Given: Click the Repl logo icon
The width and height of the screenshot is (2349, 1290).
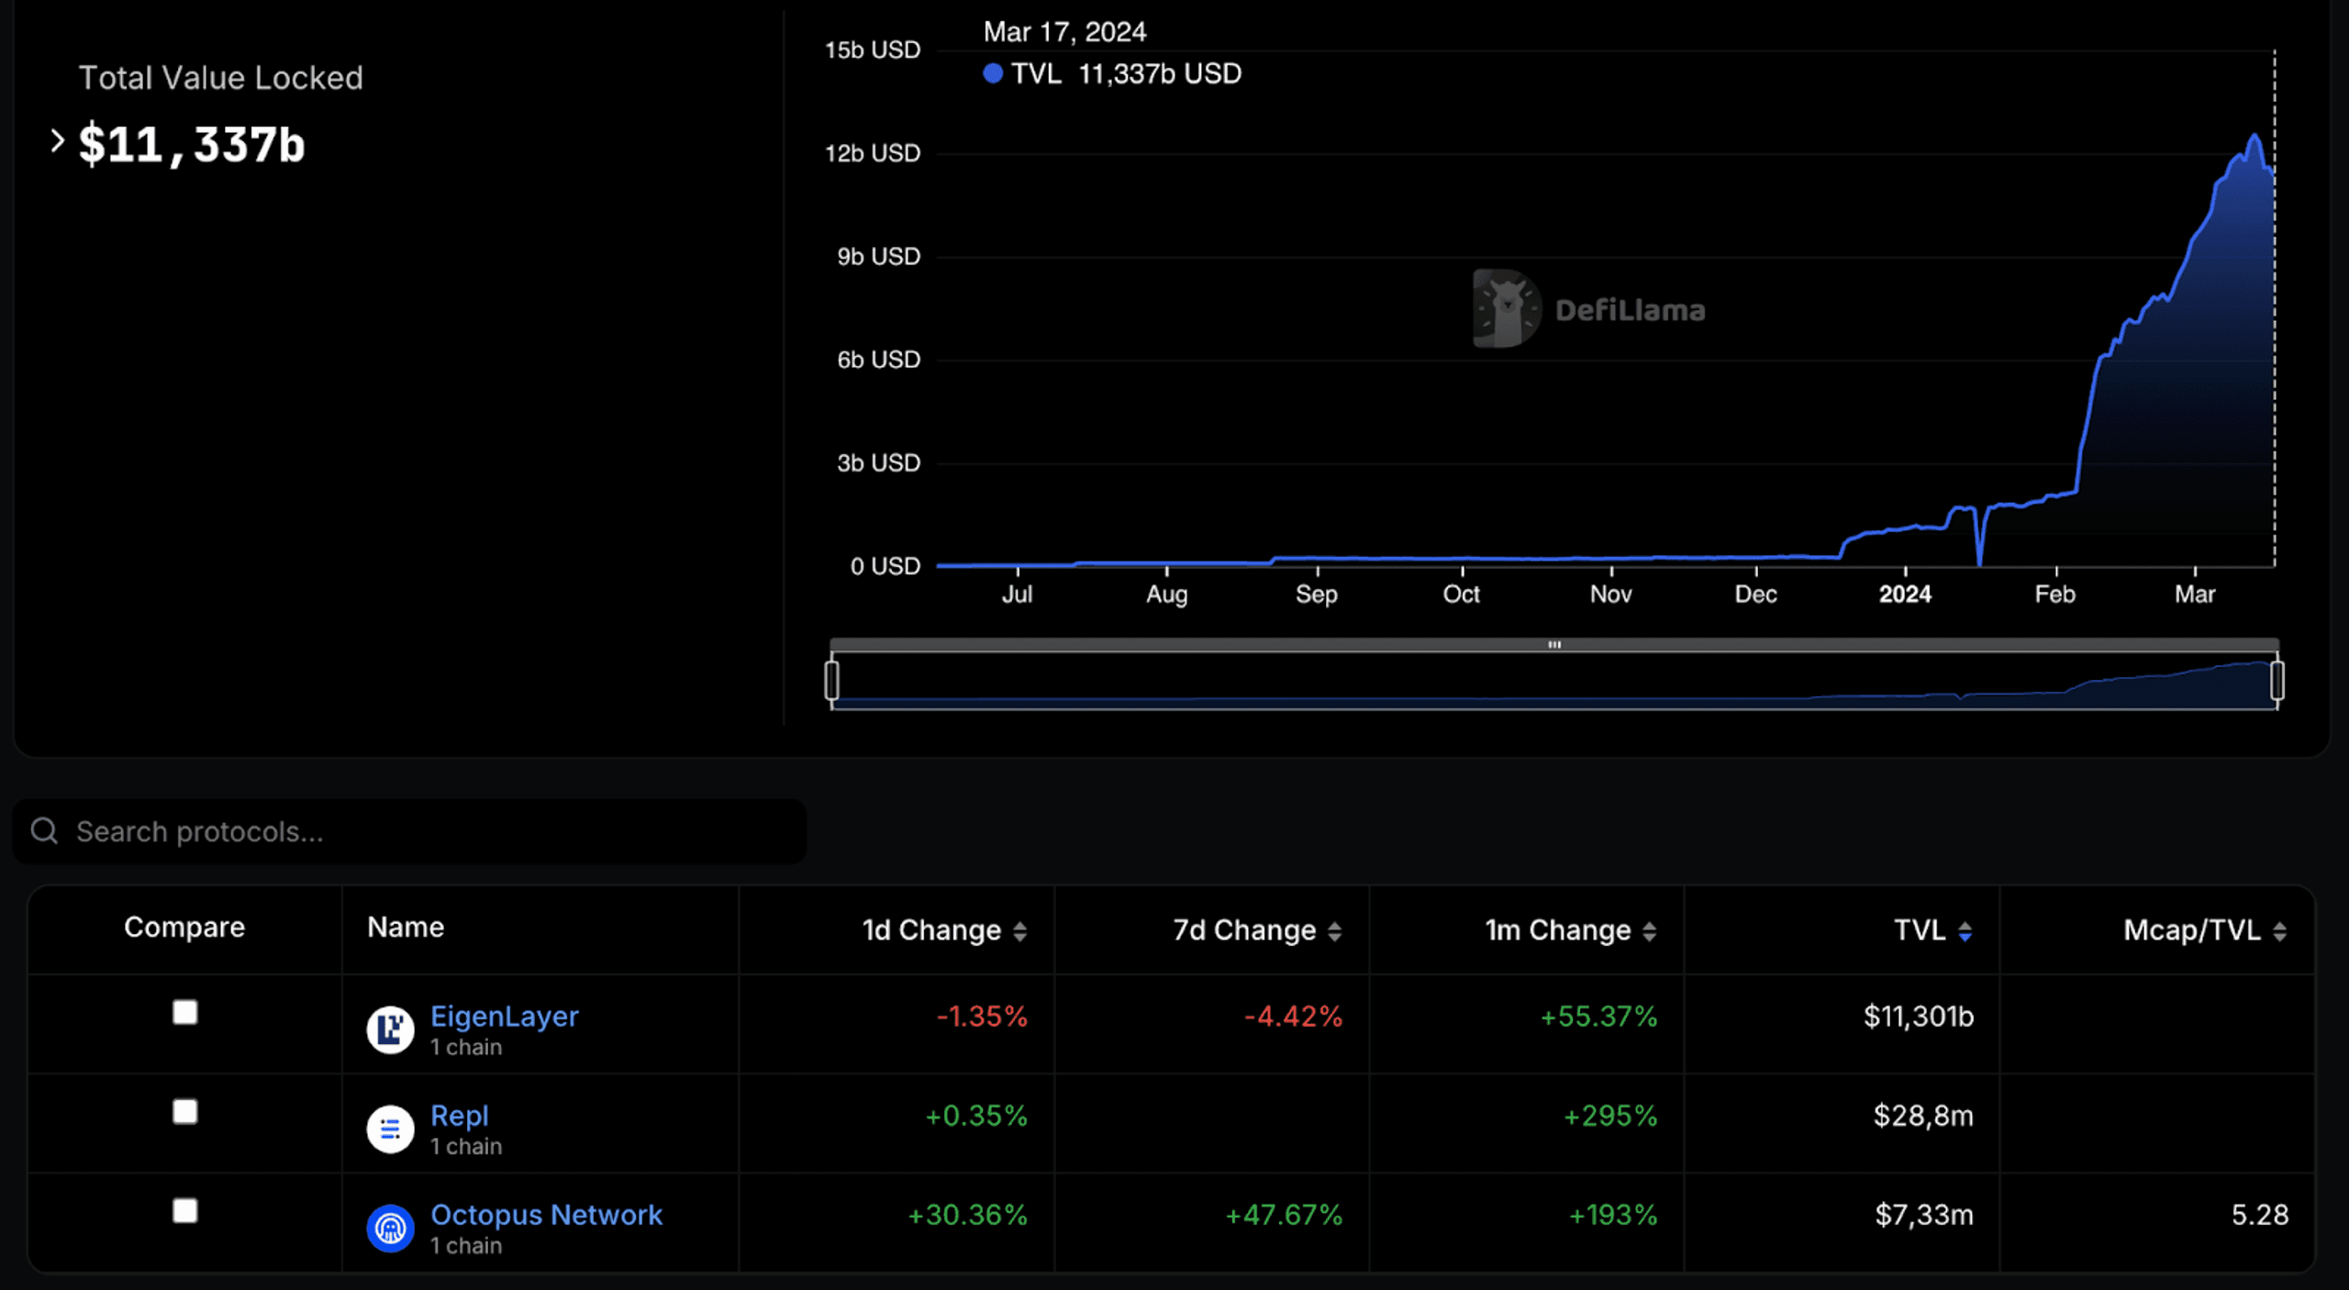Looking at the screenshot, I should (x=390, y=1129).
